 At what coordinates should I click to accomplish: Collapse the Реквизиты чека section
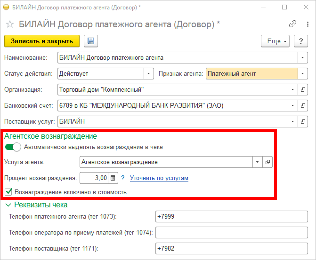[8, 205]
